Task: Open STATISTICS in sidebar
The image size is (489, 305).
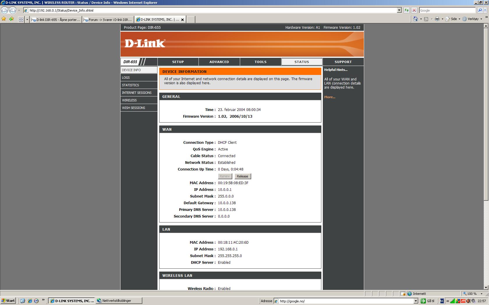Action: (139, 85)
